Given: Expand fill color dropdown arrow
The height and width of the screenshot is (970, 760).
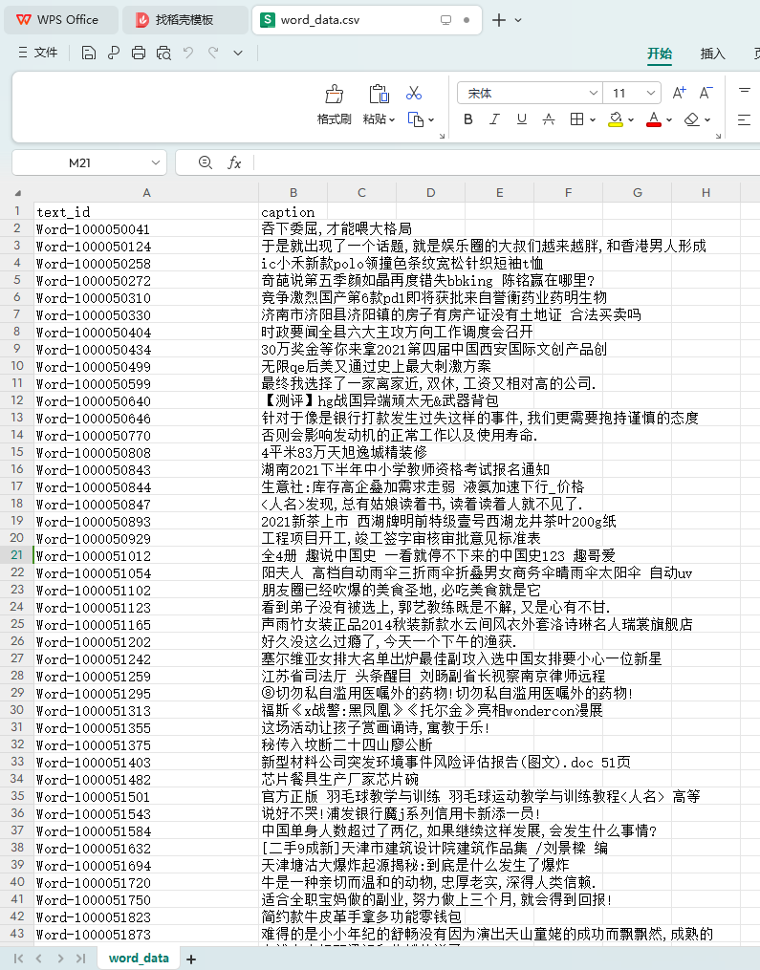Looking at the screenshot, I should click(631, 120).
